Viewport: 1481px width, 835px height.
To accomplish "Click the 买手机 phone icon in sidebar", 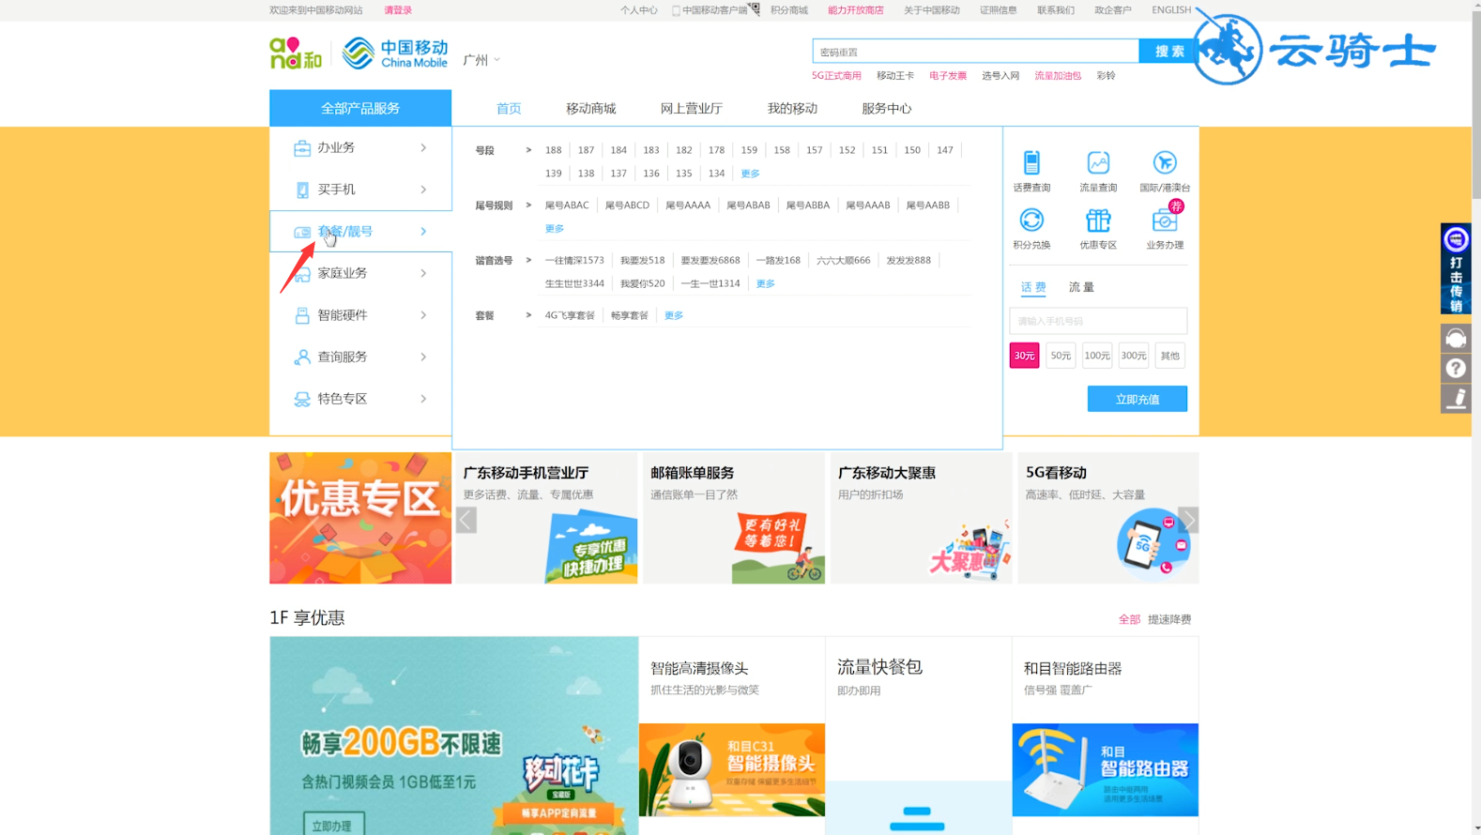I will pos(302,190).
